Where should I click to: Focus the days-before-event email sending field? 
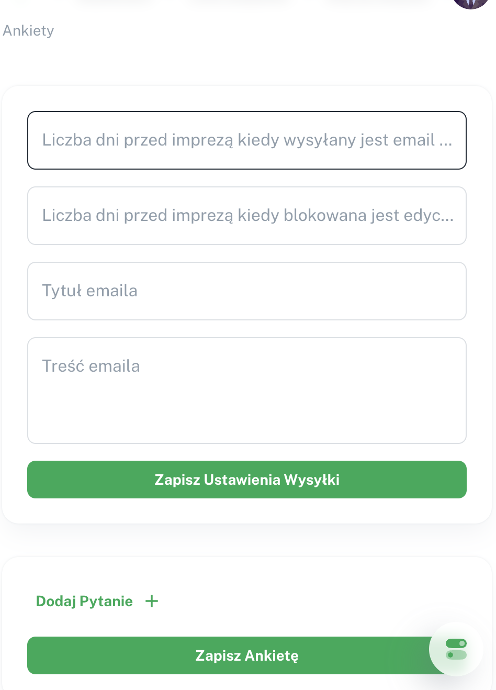[x=247, y=140]
